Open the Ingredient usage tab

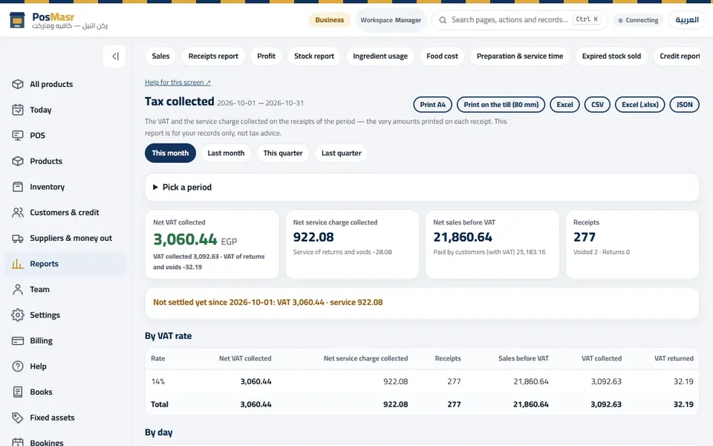380,56
